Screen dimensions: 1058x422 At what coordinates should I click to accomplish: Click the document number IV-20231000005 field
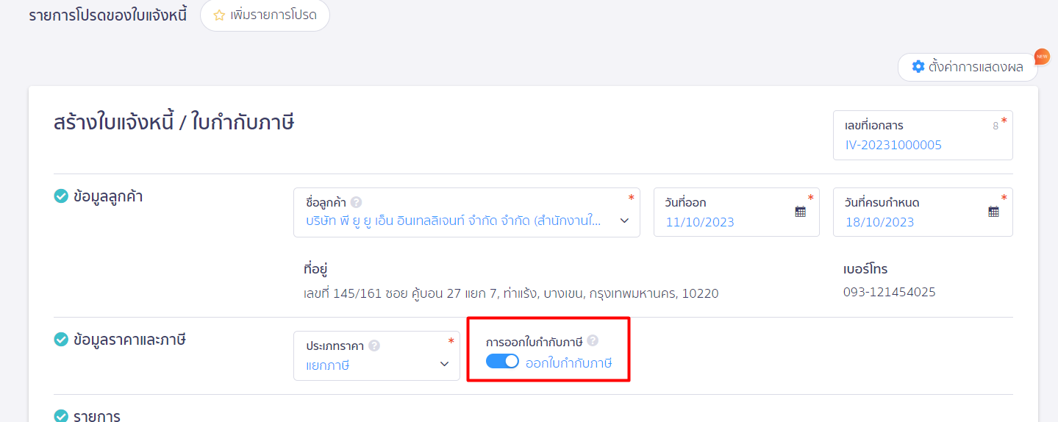893,145
